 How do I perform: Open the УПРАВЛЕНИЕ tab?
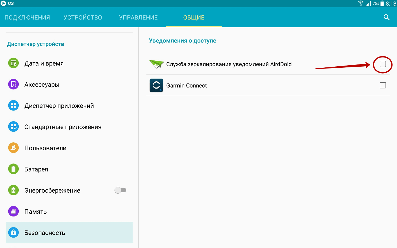point(138,18)
